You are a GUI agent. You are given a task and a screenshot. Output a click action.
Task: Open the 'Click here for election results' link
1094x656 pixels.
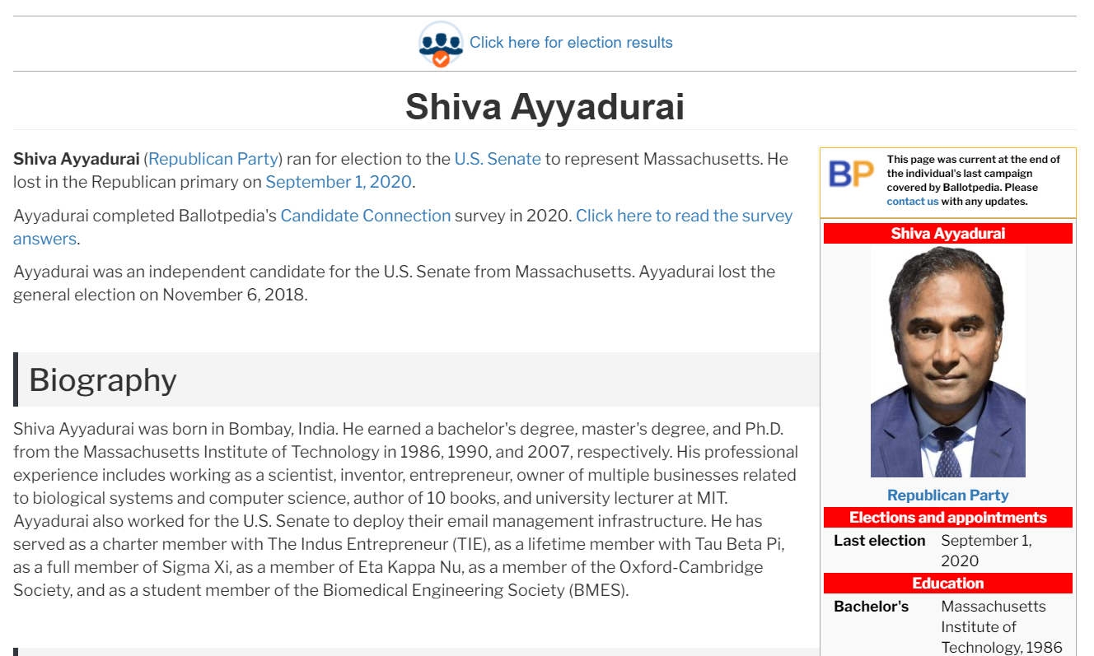pyautogui.click(x=571, y=43)
